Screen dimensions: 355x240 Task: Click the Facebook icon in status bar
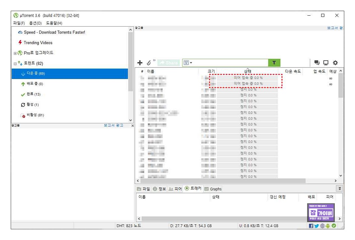point(311,226)
